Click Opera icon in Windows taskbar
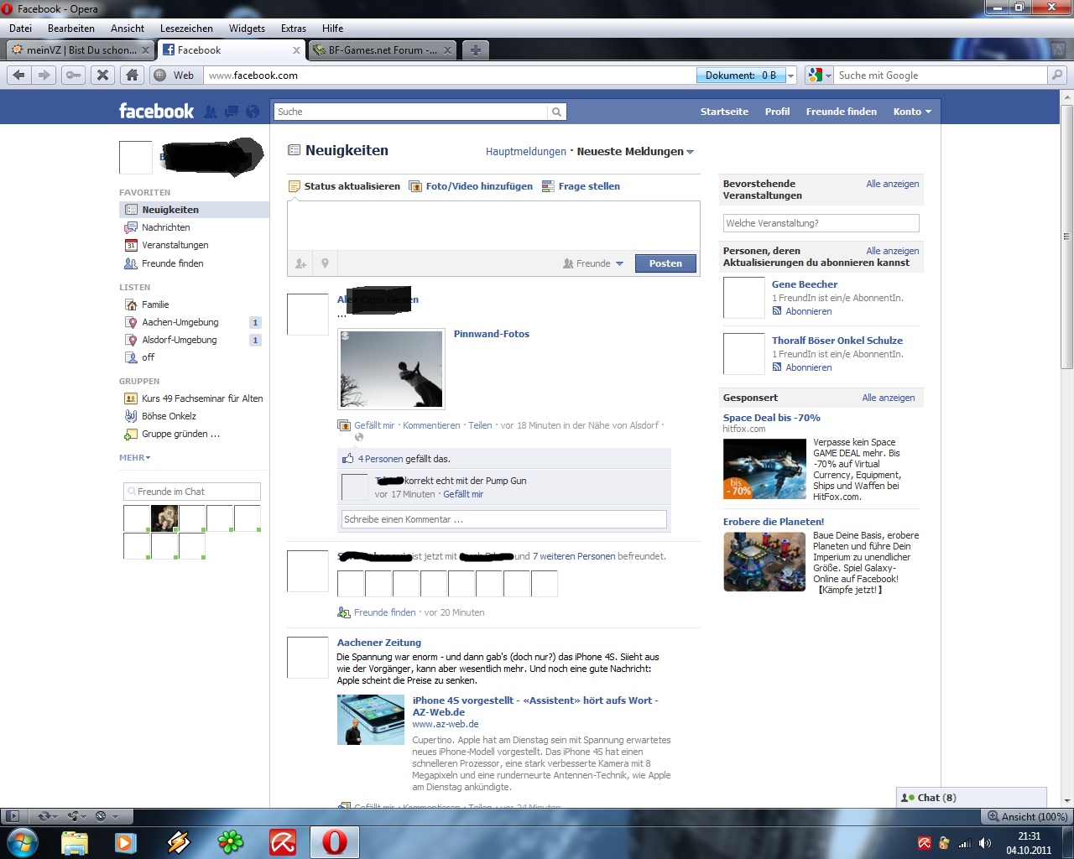1074x859 pixels. click(335, 841)
